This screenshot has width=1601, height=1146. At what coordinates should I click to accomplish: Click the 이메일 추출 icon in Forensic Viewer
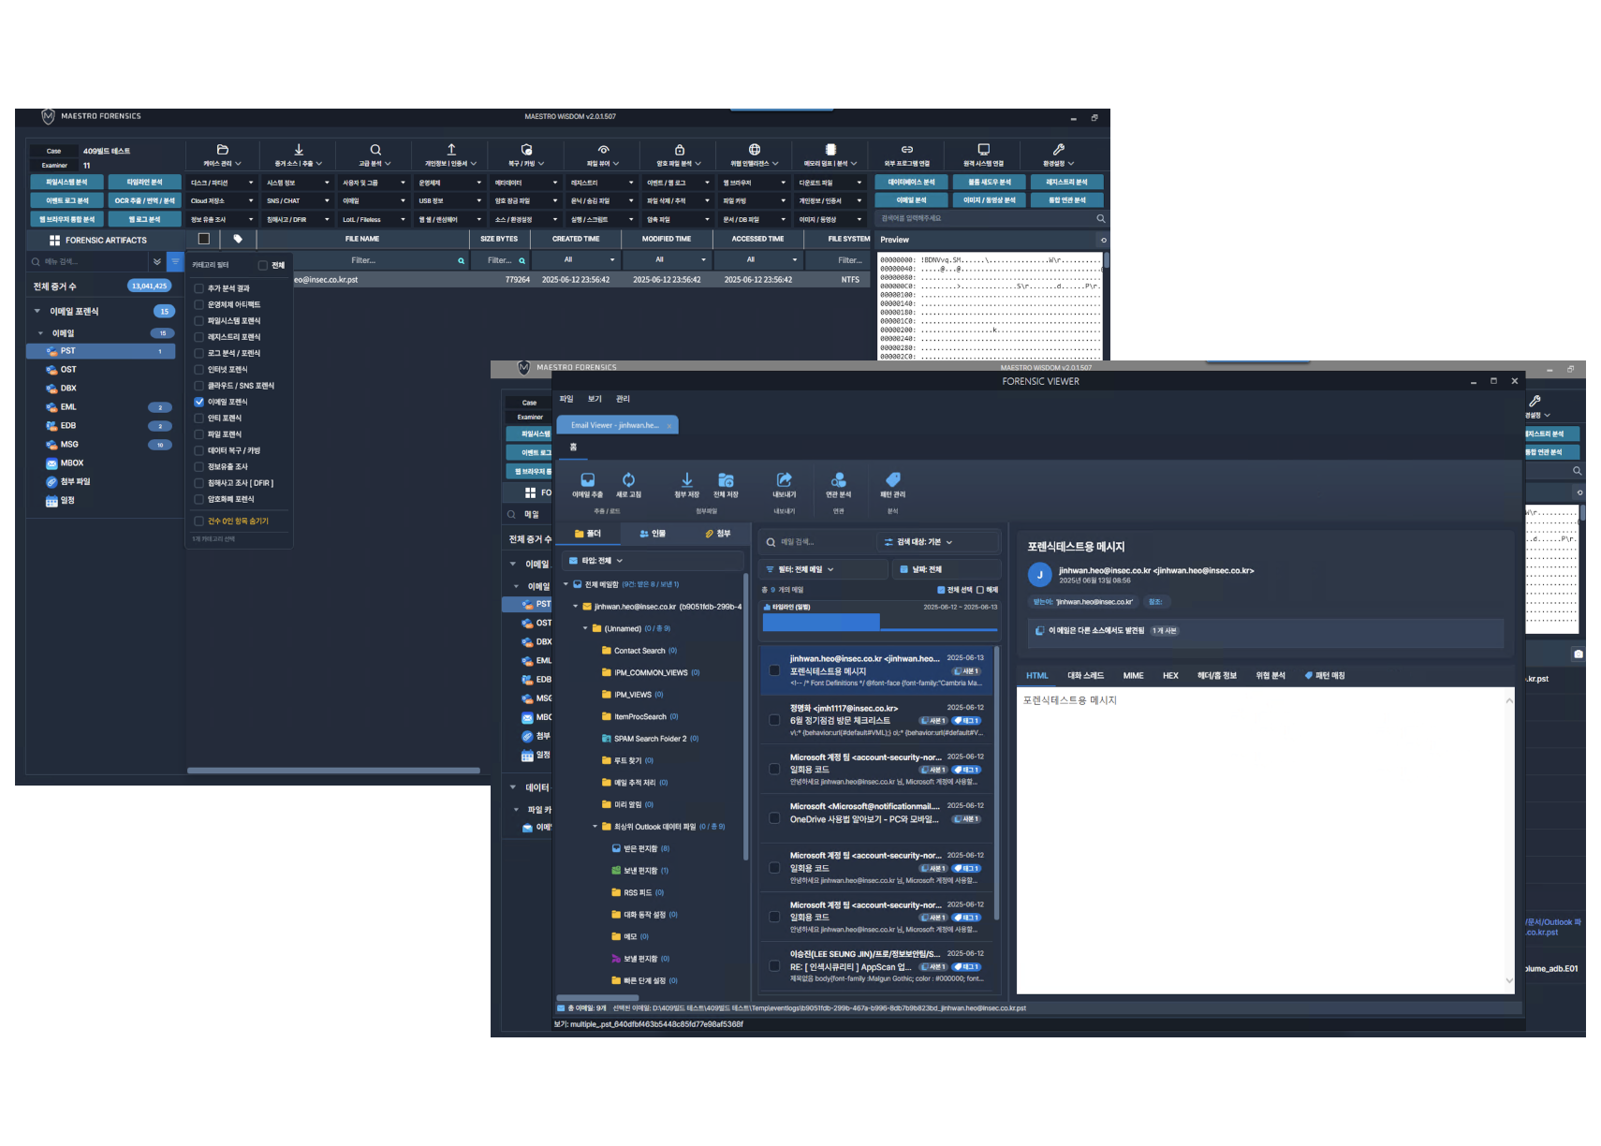(588, 479)
